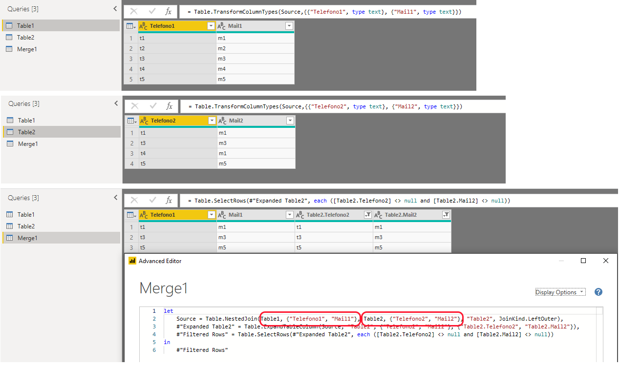Collapse the Queries pane where Table2 is highlighted

point(116,103)
